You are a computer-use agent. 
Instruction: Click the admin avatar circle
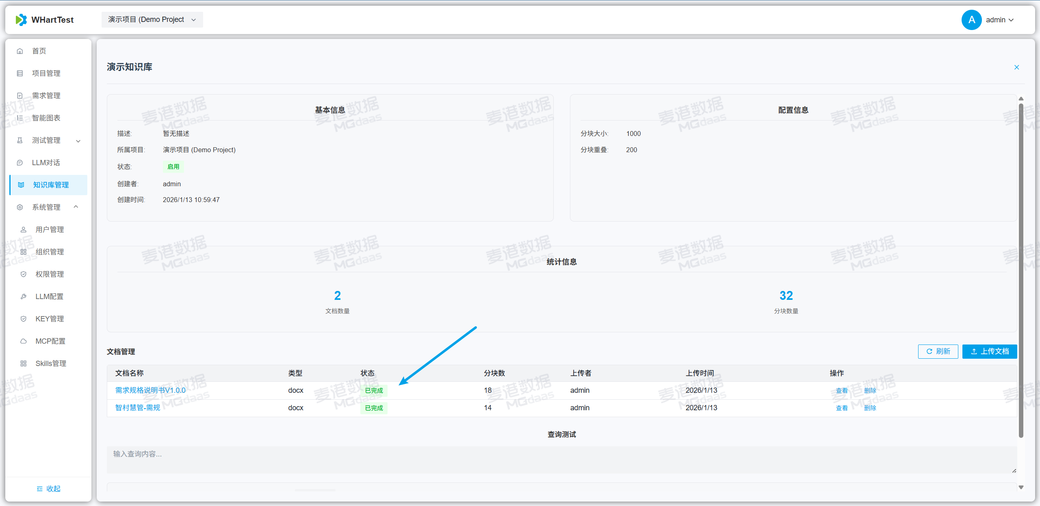[x=971, y=20]
